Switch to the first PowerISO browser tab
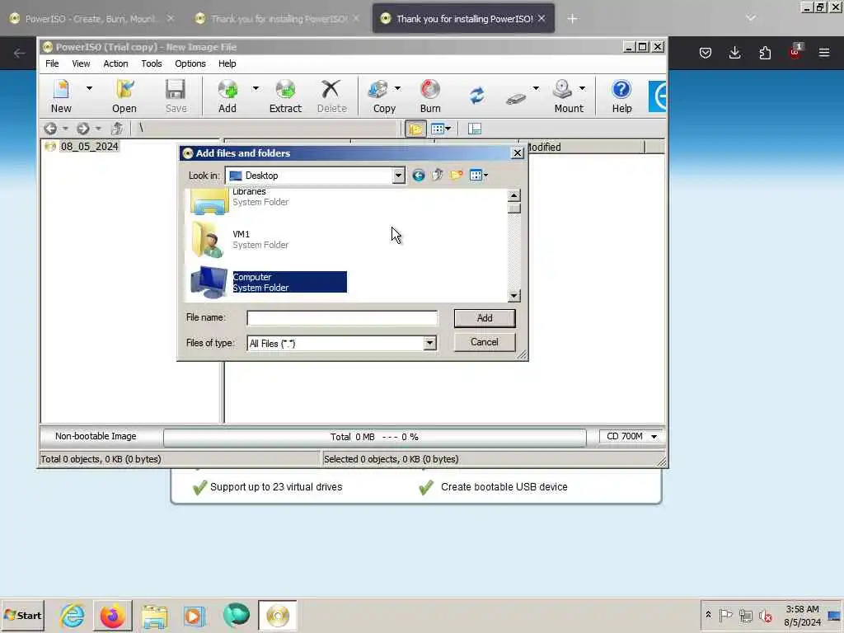Viewport: 844px width, 633px height. tap(91, 19)
